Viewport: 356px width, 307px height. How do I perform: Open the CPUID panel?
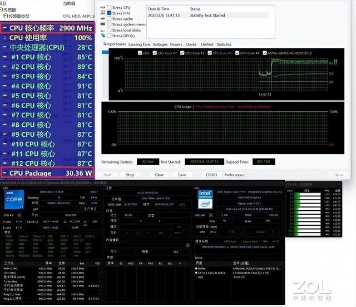211,175
